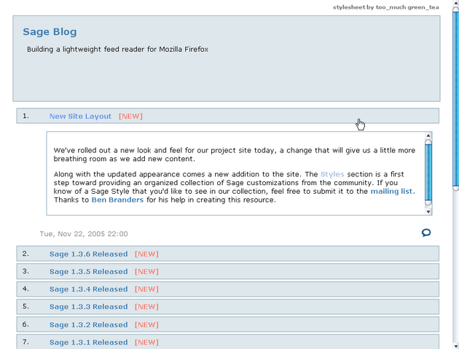Click item number 3. in the list

[x=25, y=271]
